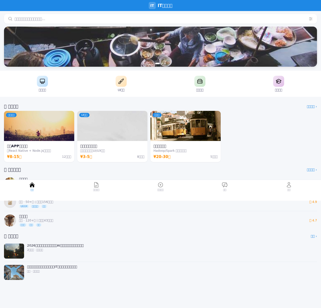Open the floating market food banner image
This screenshot has height=308, width=321.
pos(160,47)
